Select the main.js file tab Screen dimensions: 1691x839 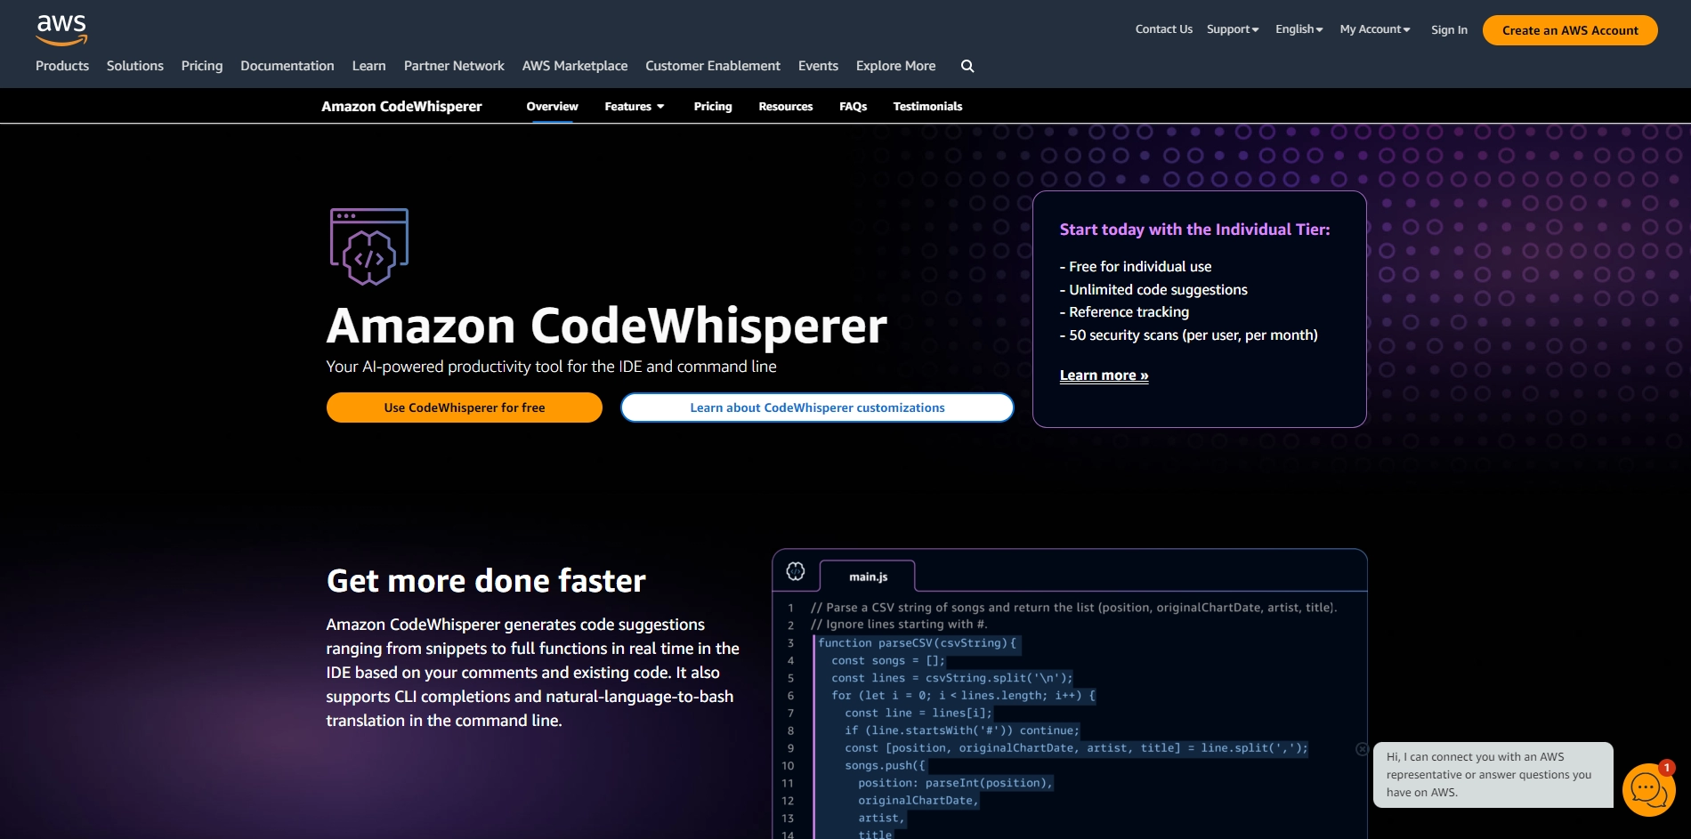[x=868, y=577]
